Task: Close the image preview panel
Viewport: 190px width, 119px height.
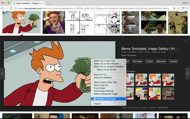Action: [x=185, y=41]
